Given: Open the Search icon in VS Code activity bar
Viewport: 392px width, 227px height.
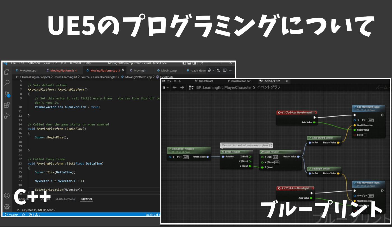Looking at the screenshot, I should (x=7, y=83).
